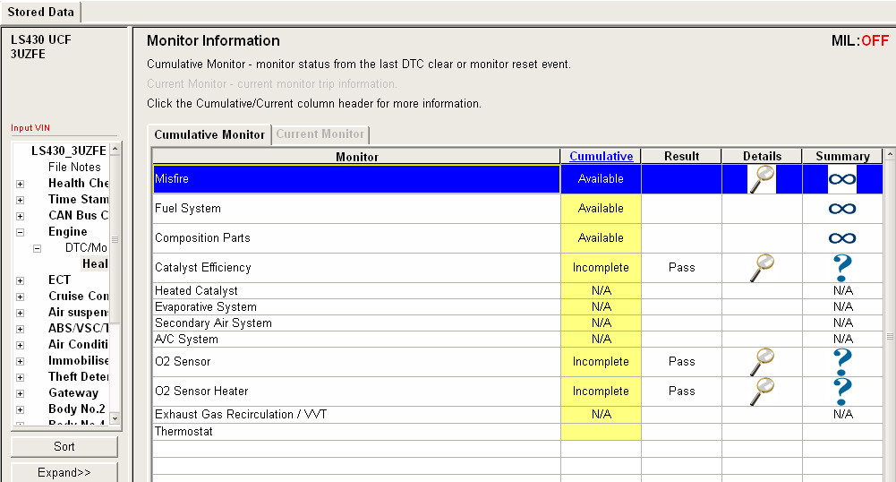The width and height of the screenshot is (896, 482).
Task: Open the Stored Data tab
Action: point(40,12)
